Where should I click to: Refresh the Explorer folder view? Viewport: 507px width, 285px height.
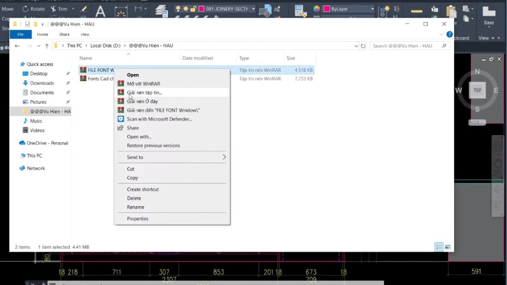coord(363,46)
